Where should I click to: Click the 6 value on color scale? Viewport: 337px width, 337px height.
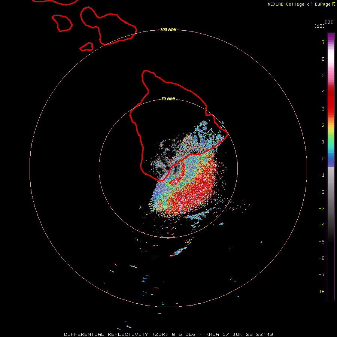pos(323,59)
